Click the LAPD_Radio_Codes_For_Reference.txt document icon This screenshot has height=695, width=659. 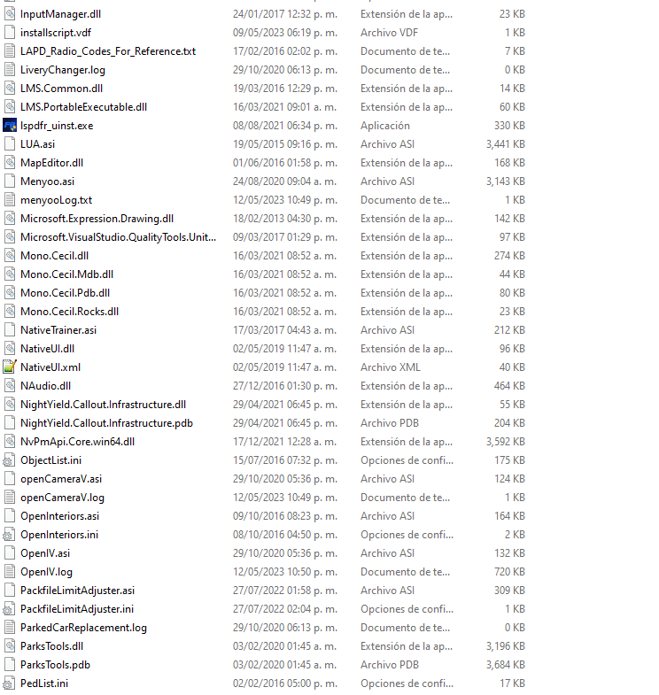(x=10, y=51)
